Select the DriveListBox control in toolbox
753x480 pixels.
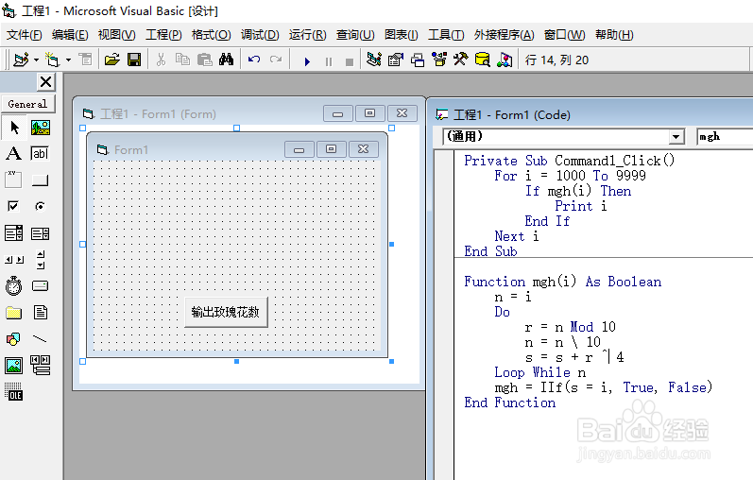(x=40, y=286)
